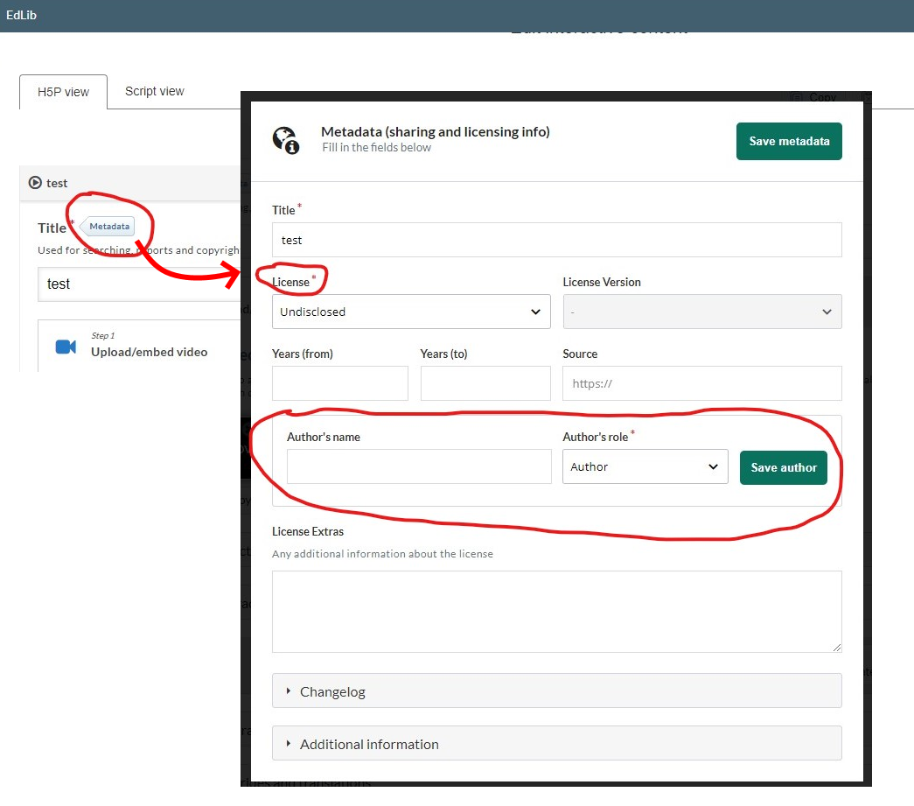Expand the Additional information section
Screen dimensions: 914x806
556,744
